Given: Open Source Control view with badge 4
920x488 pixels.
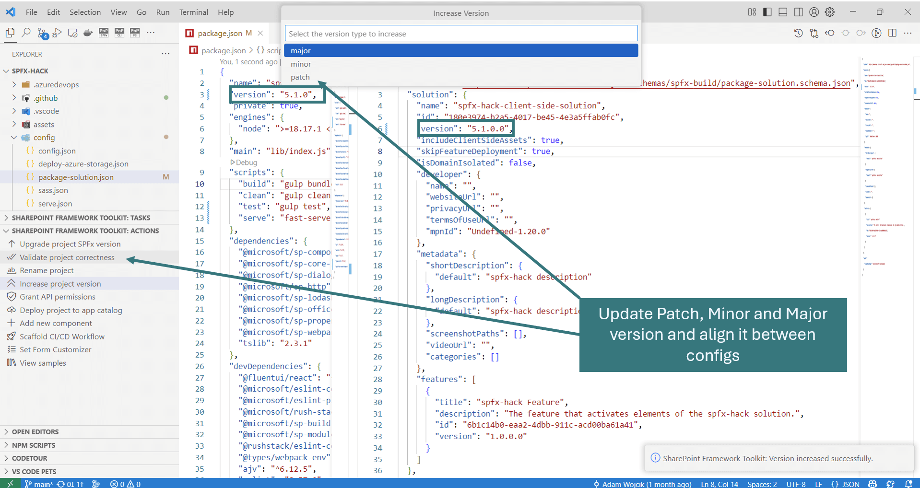Looking at the screenshot, I should [42, 33].
